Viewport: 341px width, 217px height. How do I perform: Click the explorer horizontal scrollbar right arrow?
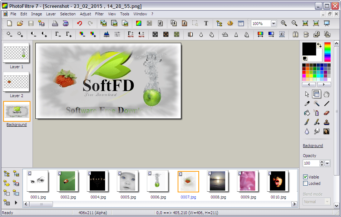[294, 204]
